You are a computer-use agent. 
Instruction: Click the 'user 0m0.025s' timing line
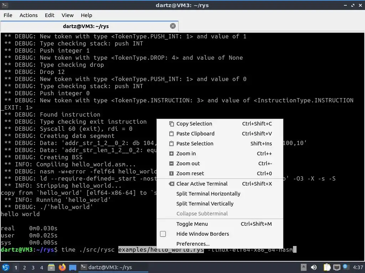click(29, 235)
